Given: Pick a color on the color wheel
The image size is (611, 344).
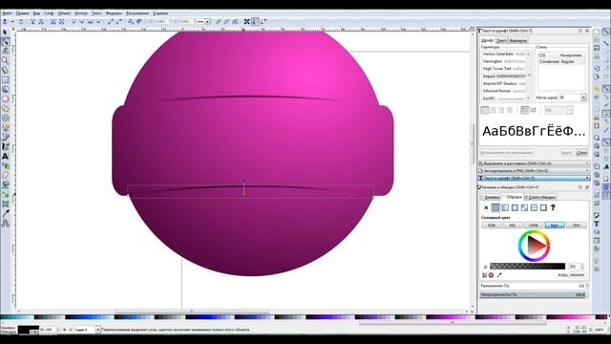Looking at the screenshot, I should tap(534, 246).
